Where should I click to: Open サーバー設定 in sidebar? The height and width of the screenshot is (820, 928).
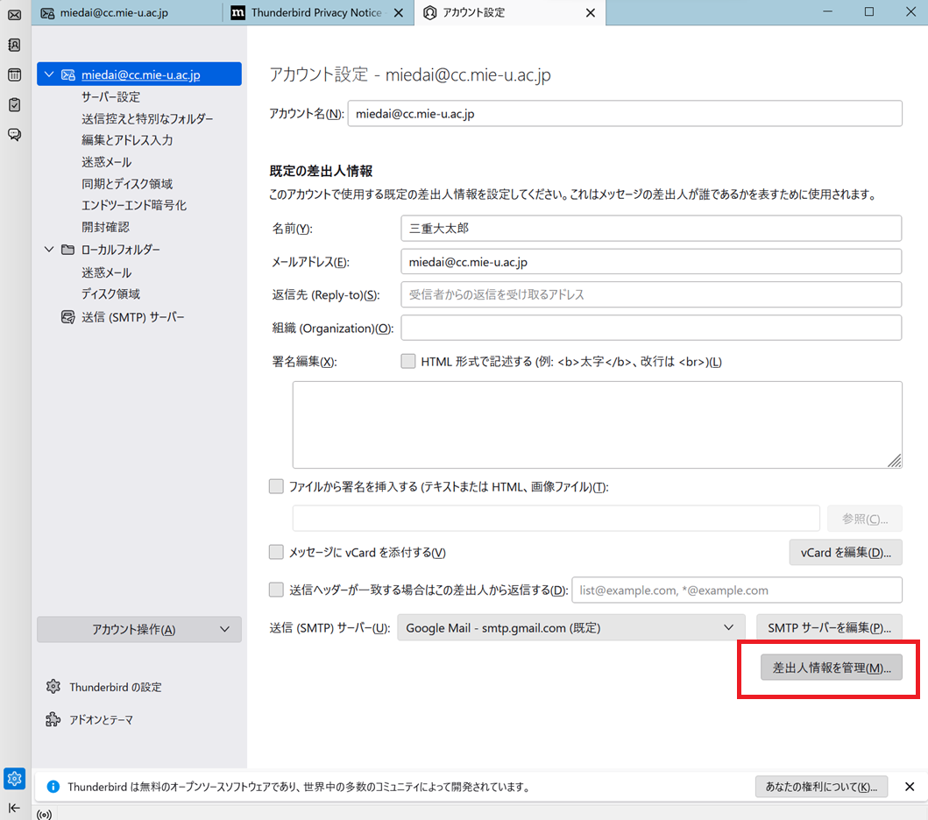tap(110, 96)
